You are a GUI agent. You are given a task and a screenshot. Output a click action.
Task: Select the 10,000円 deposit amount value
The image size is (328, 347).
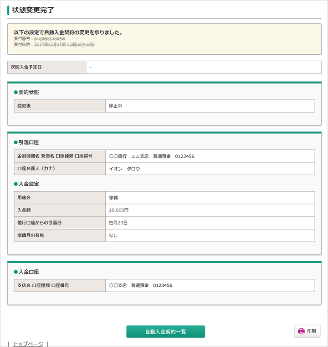pos(119,210)
